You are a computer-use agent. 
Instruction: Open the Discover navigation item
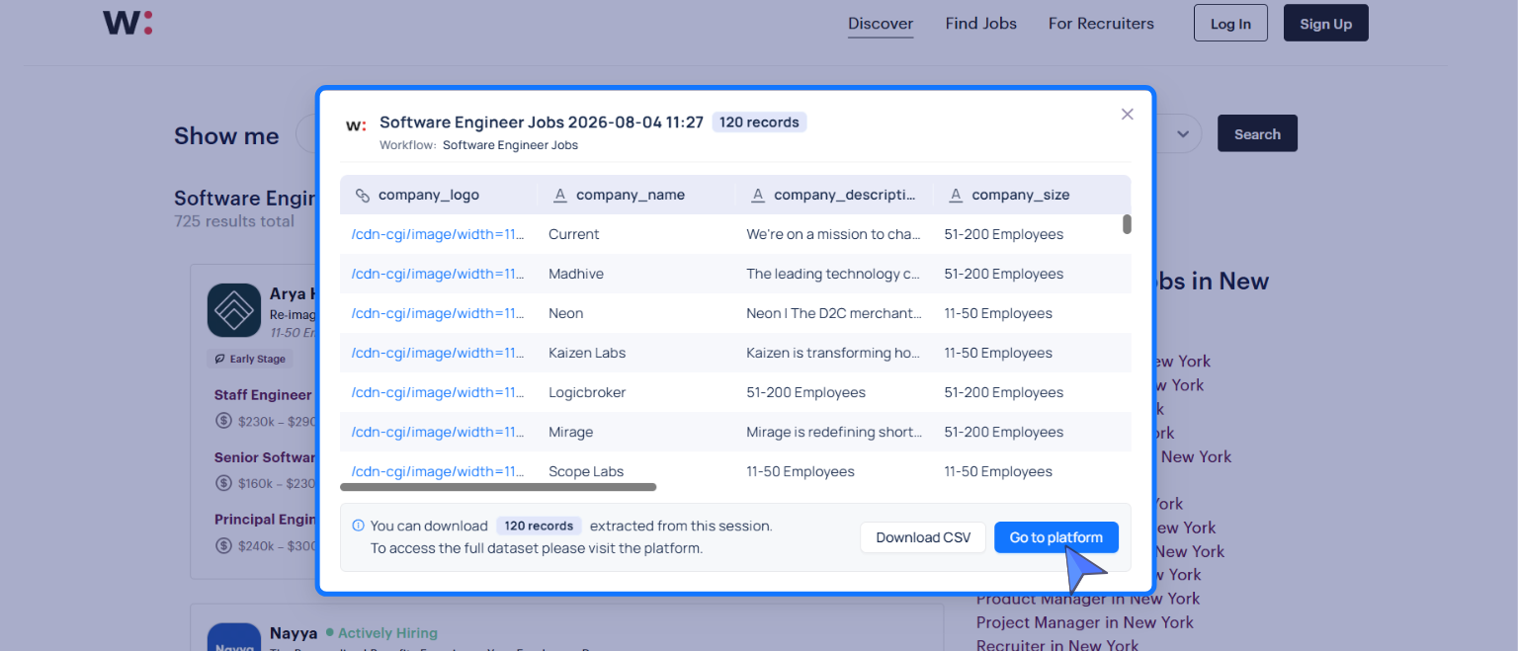pyautogui.click(x=881, y=24)
